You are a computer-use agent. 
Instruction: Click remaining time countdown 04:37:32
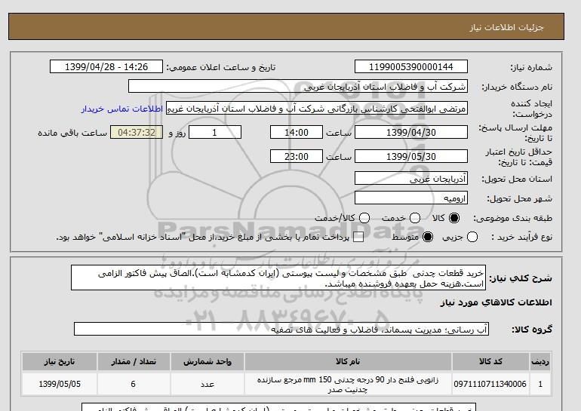click(137, 132)
